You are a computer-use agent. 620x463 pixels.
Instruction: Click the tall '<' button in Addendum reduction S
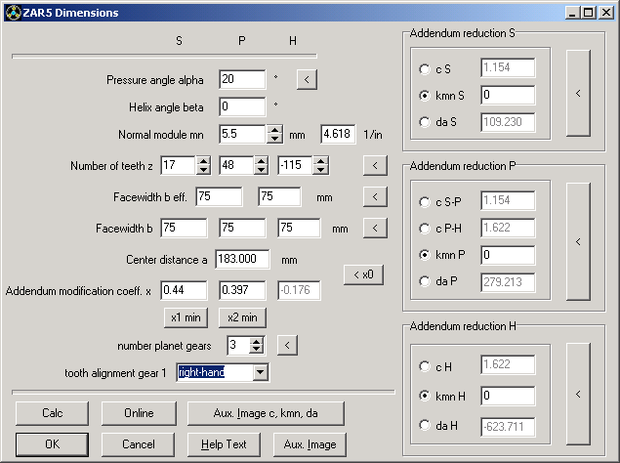pos(578,94)
